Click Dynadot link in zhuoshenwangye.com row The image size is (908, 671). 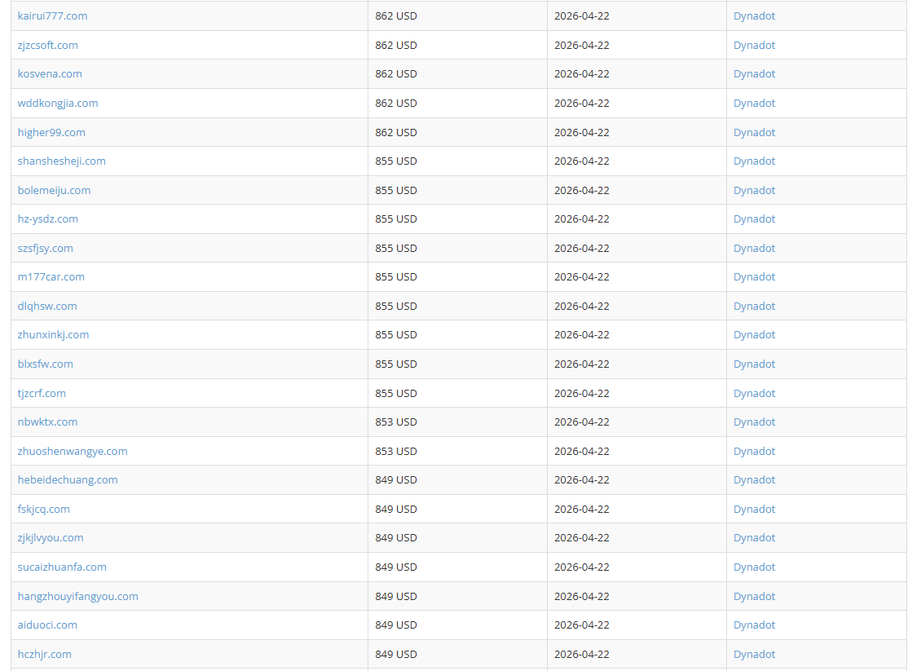tap(754, 452)
